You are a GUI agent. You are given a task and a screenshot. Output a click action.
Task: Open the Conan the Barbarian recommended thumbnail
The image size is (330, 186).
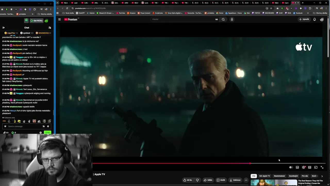coord(274,183)
